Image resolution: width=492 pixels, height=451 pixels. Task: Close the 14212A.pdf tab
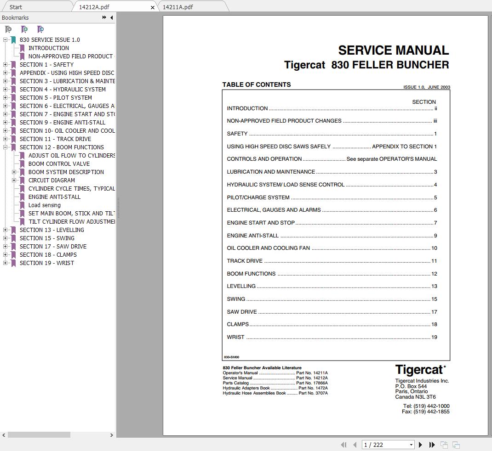point(153,7)
